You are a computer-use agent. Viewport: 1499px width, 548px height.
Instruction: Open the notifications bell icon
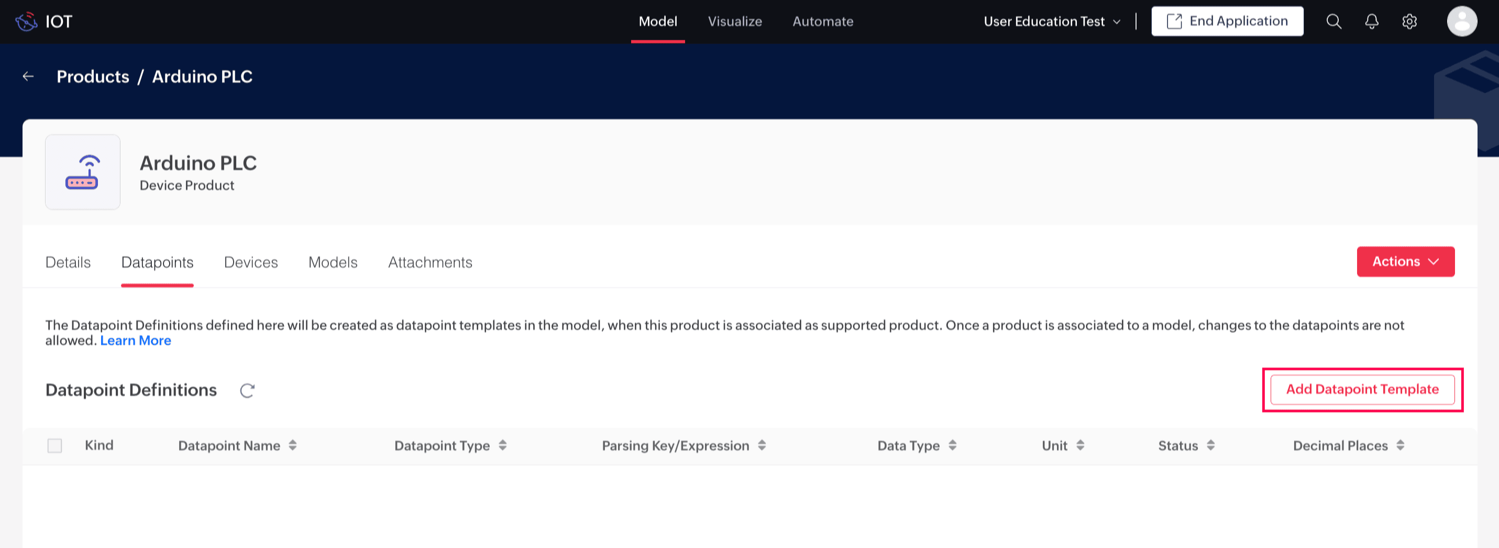1372,21
